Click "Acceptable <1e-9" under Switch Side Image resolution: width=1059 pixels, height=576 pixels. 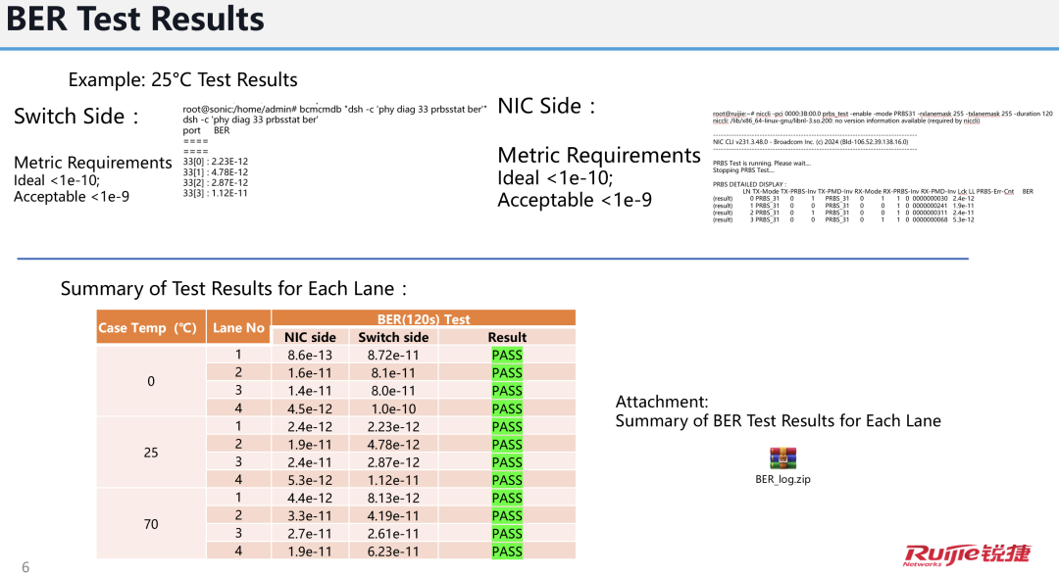pos(72,196)
